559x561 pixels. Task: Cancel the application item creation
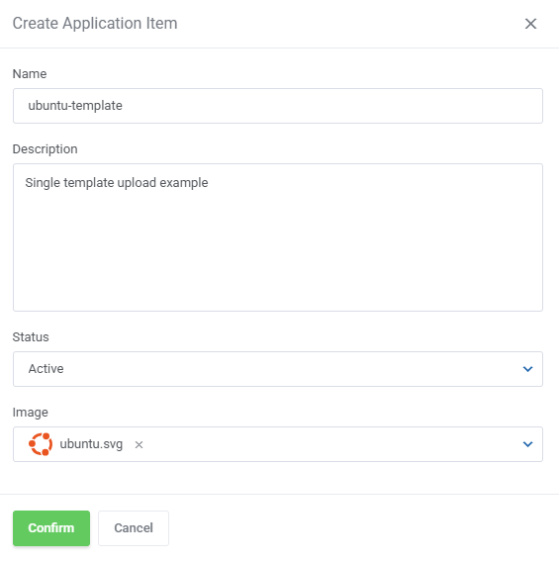134,528
